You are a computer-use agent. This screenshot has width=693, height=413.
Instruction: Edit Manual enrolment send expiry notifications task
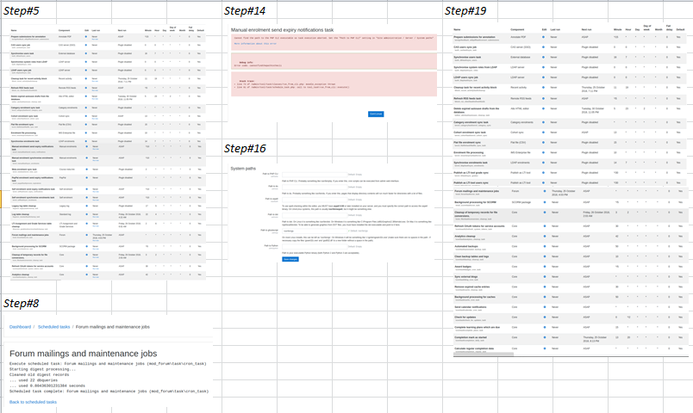[86, 146]
